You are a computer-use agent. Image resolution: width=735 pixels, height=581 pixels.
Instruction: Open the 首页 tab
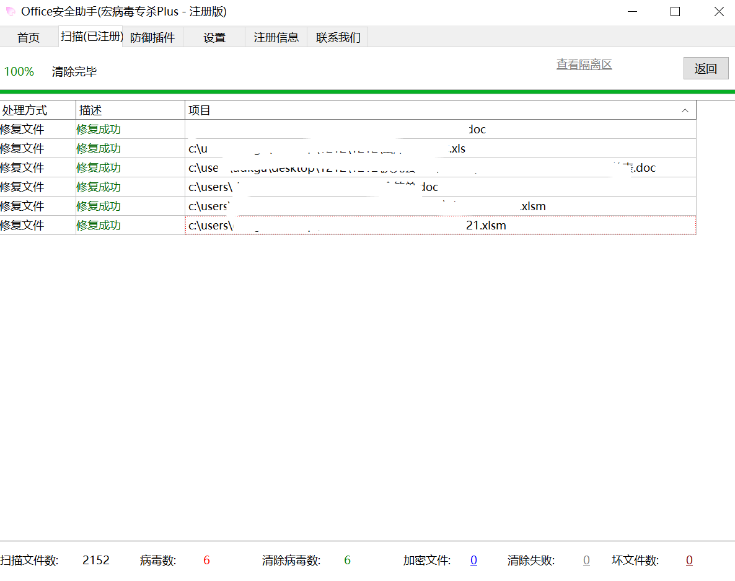pos(29,37)
